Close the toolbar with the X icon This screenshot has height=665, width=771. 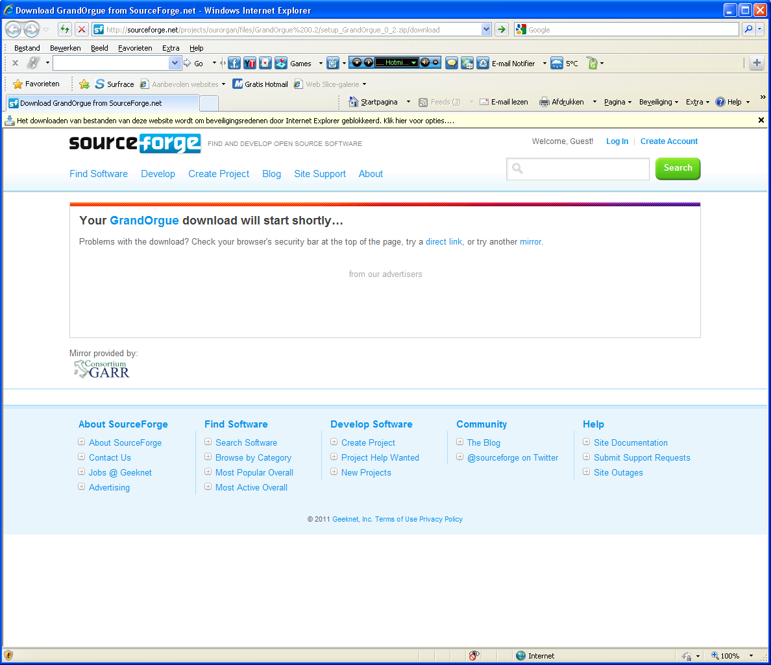click(15, 63)
